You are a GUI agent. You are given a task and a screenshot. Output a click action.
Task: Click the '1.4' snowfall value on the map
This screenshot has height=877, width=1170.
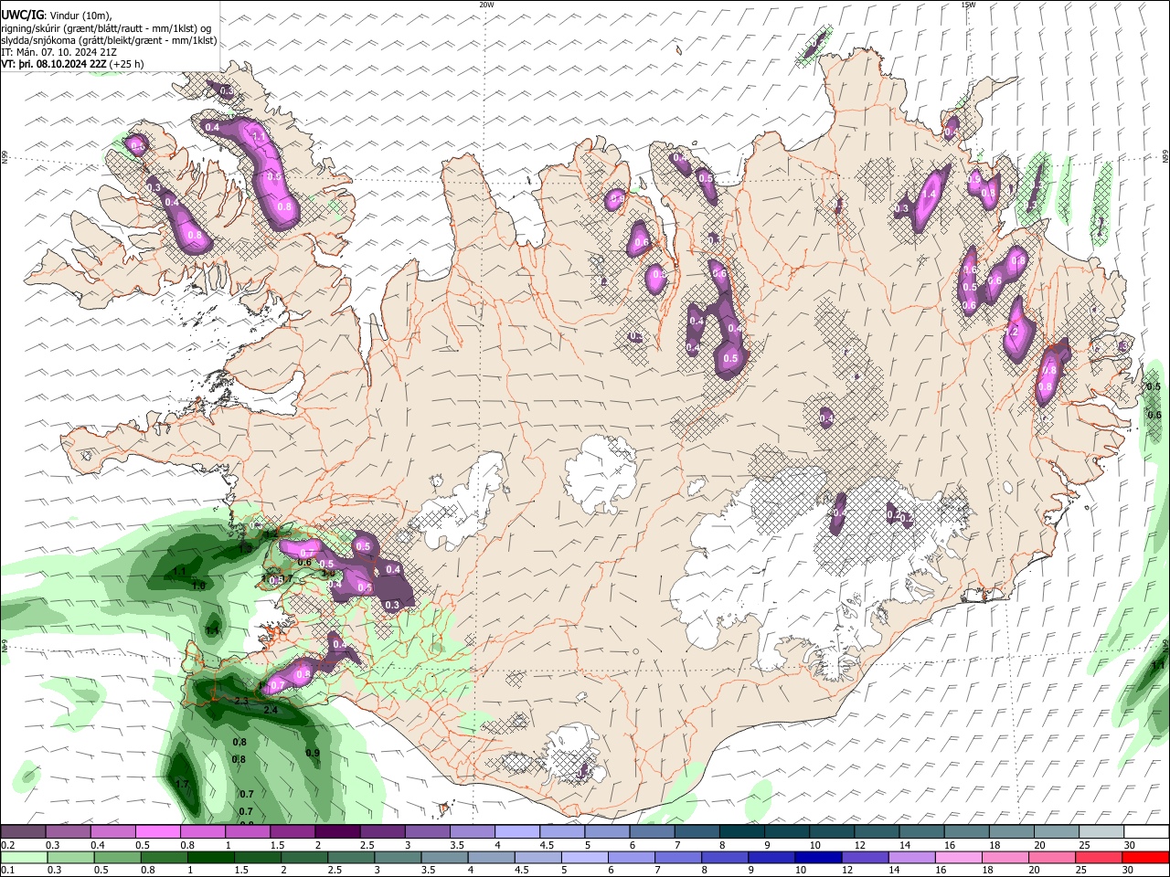click(x=930, y=194)
